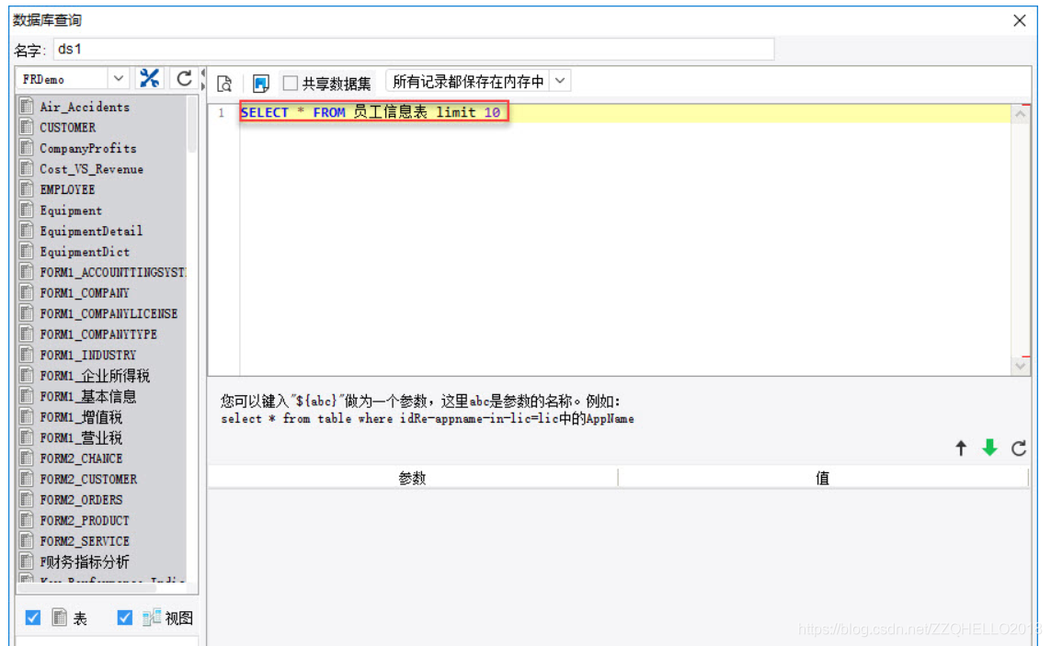Close the 数据库查询 dialog
1051x646 pixels.
click(x=1020, y=21)
